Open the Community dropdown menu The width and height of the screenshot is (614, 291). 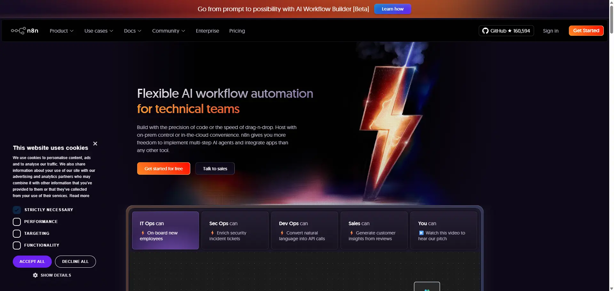[x=169, y=31]
